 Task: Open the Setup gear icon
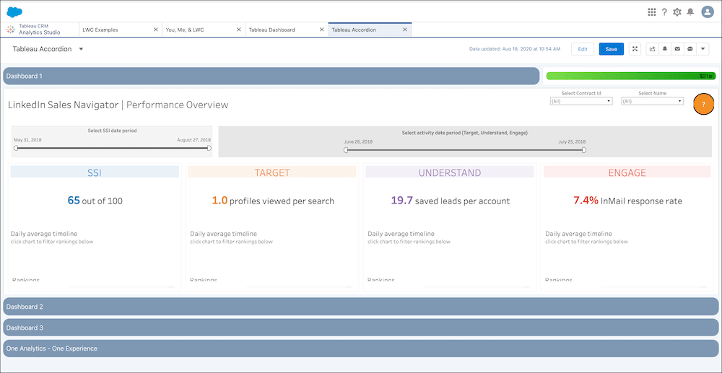tap(677, 12)
